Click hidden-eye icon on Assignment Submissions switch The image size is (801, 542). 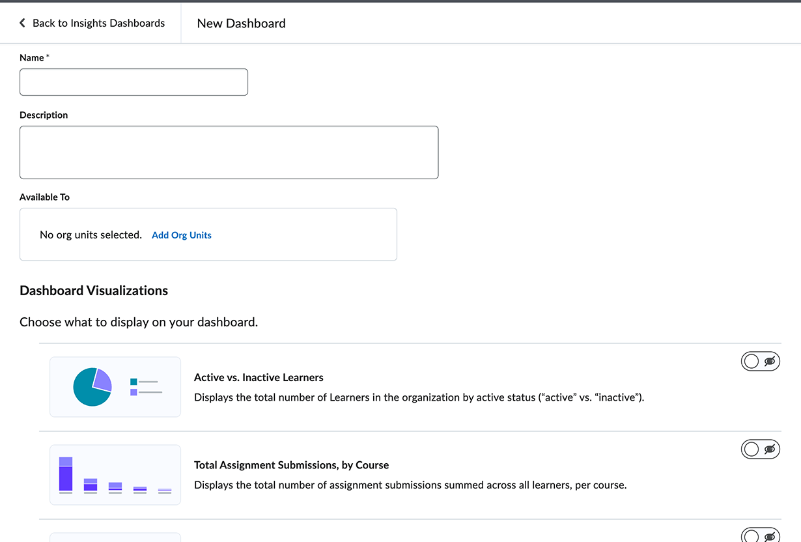click(x=770, y=449)
